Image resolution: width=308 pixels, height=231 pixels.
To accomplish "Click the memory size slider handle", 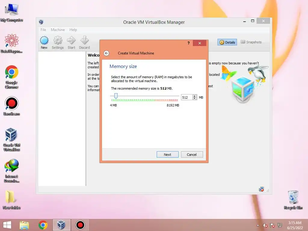I will 116,96.
